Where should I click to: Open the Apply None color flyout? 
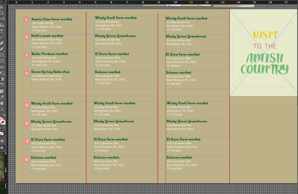(x=2, y=134)
